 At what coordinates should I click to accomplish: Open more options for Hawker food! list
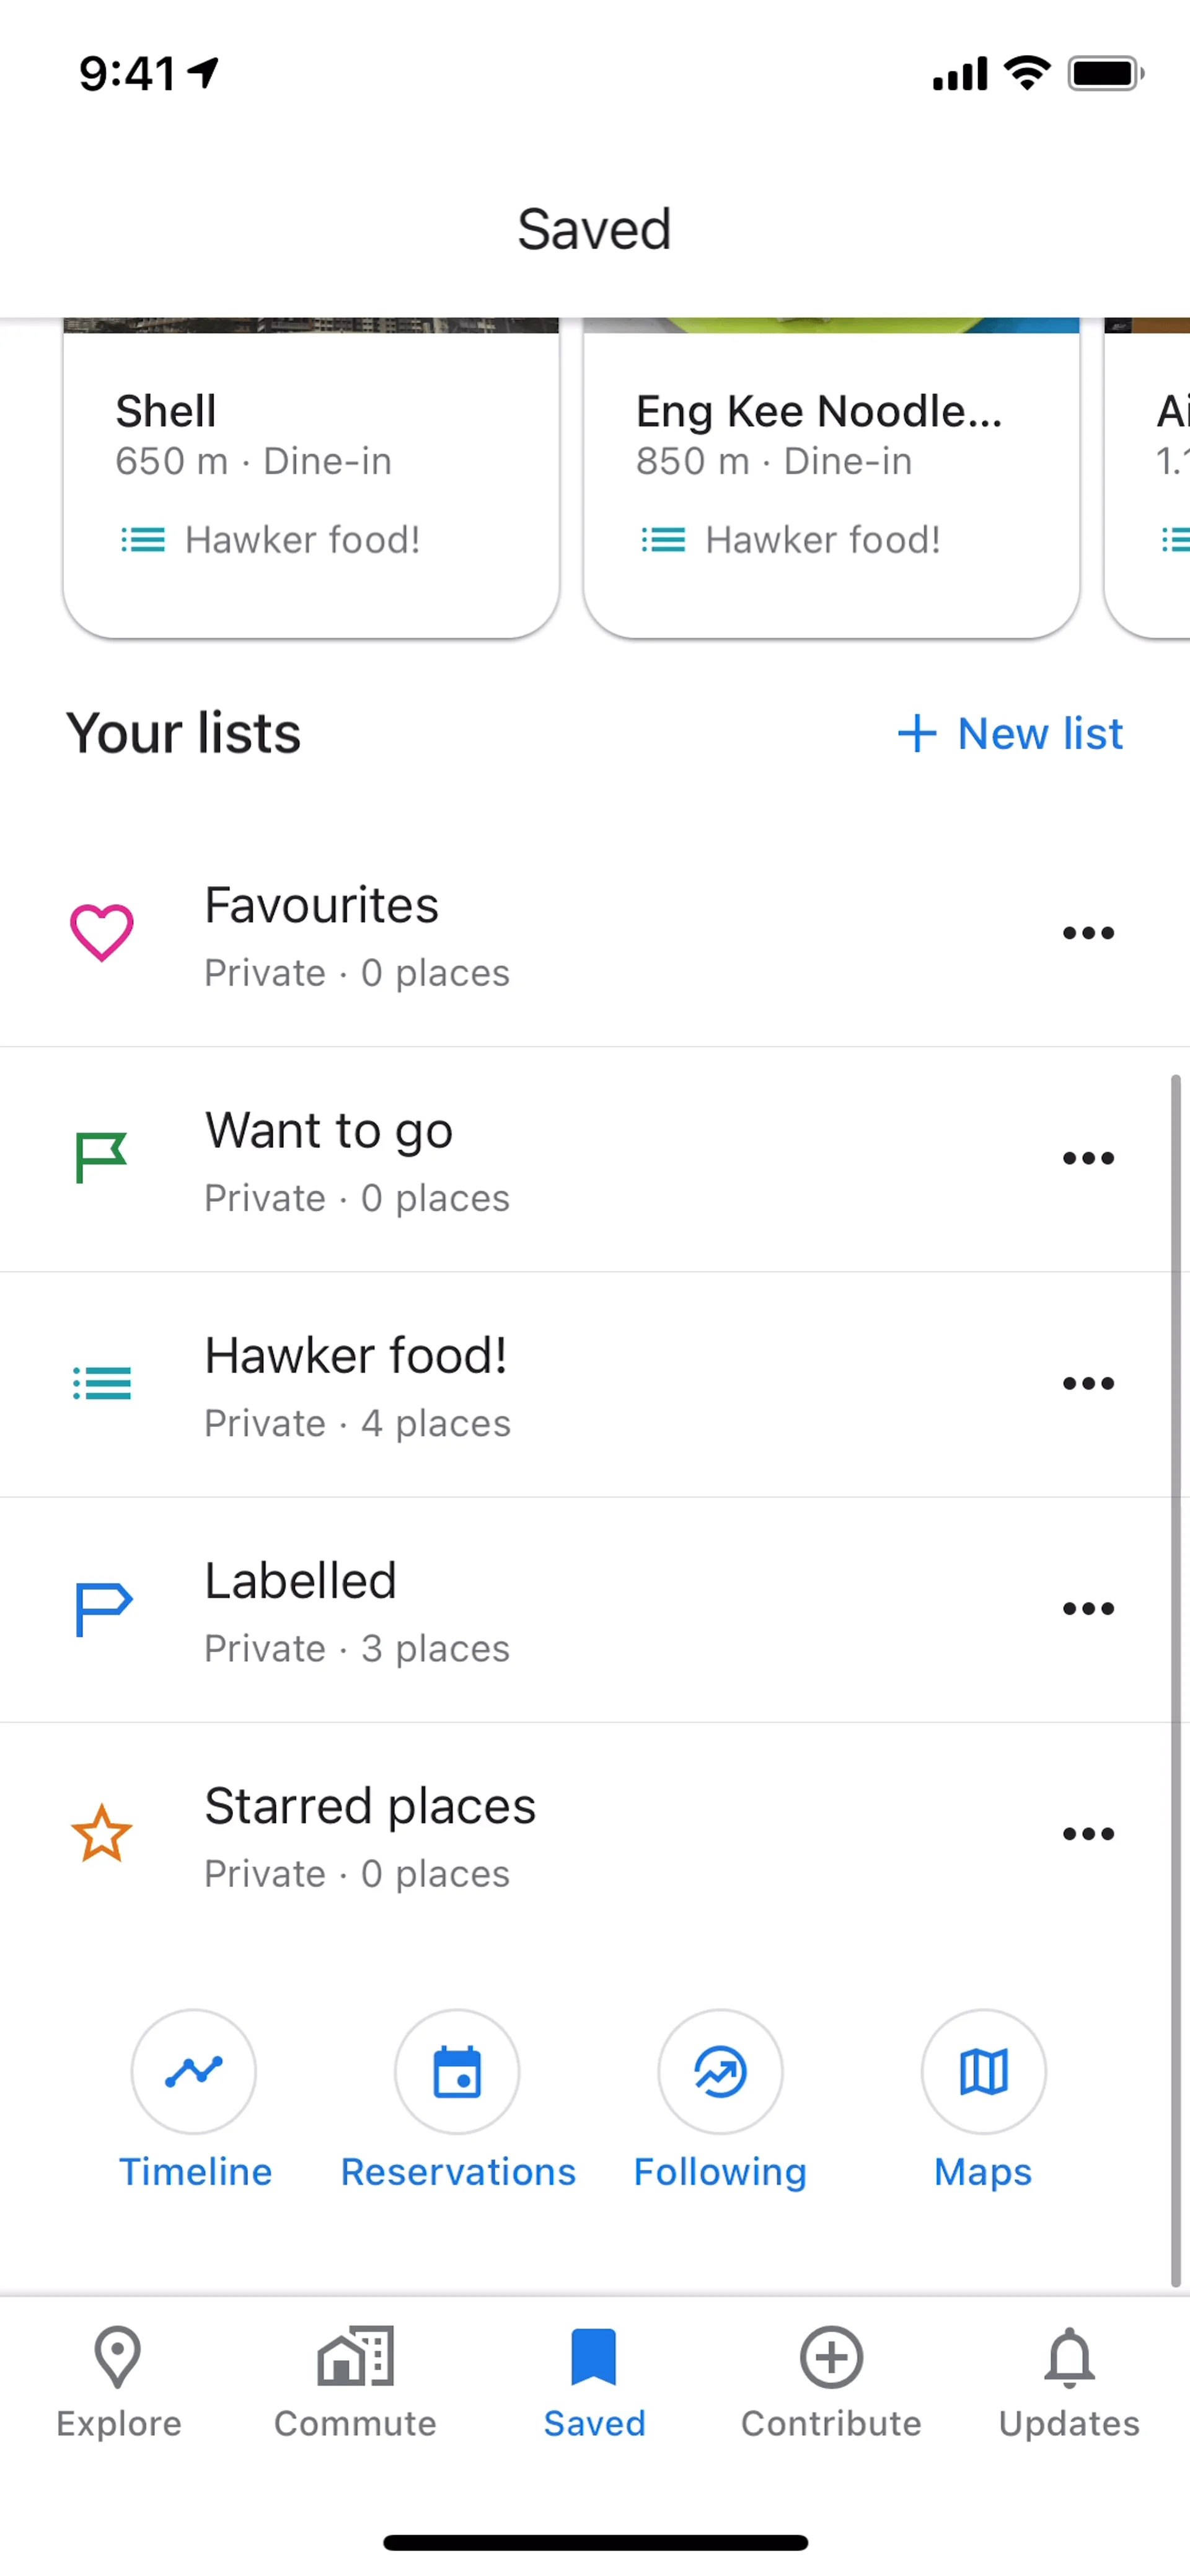tap(1088, 1383)
